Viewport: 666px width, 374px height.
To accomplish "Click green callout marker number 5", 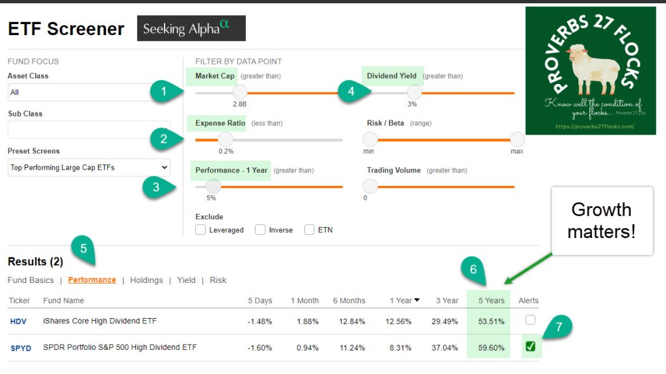I will 83,248.
